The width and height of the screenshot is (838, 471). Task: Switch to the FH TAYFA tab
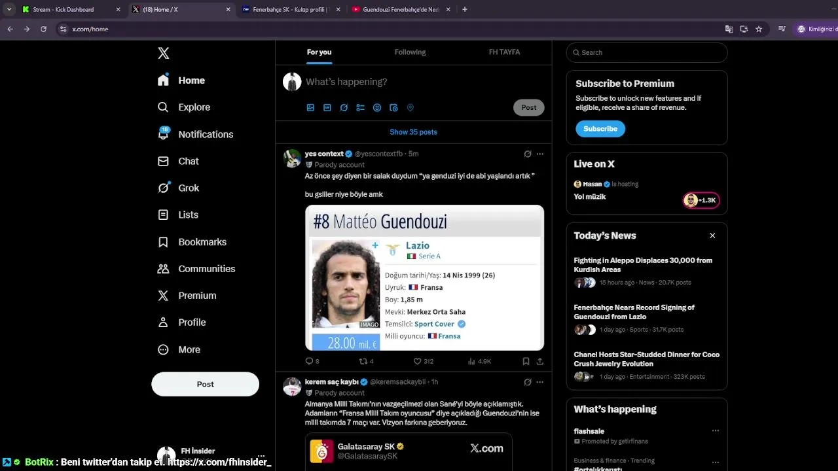pos(504,52)
